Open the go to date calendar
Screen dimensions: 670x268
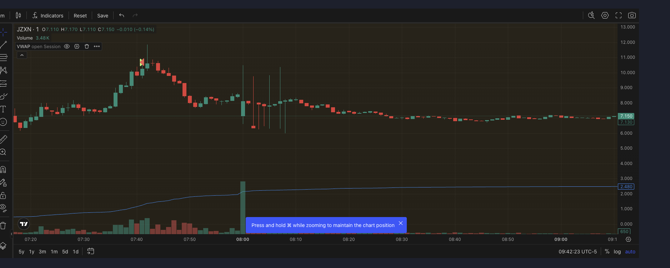[91, 251]
